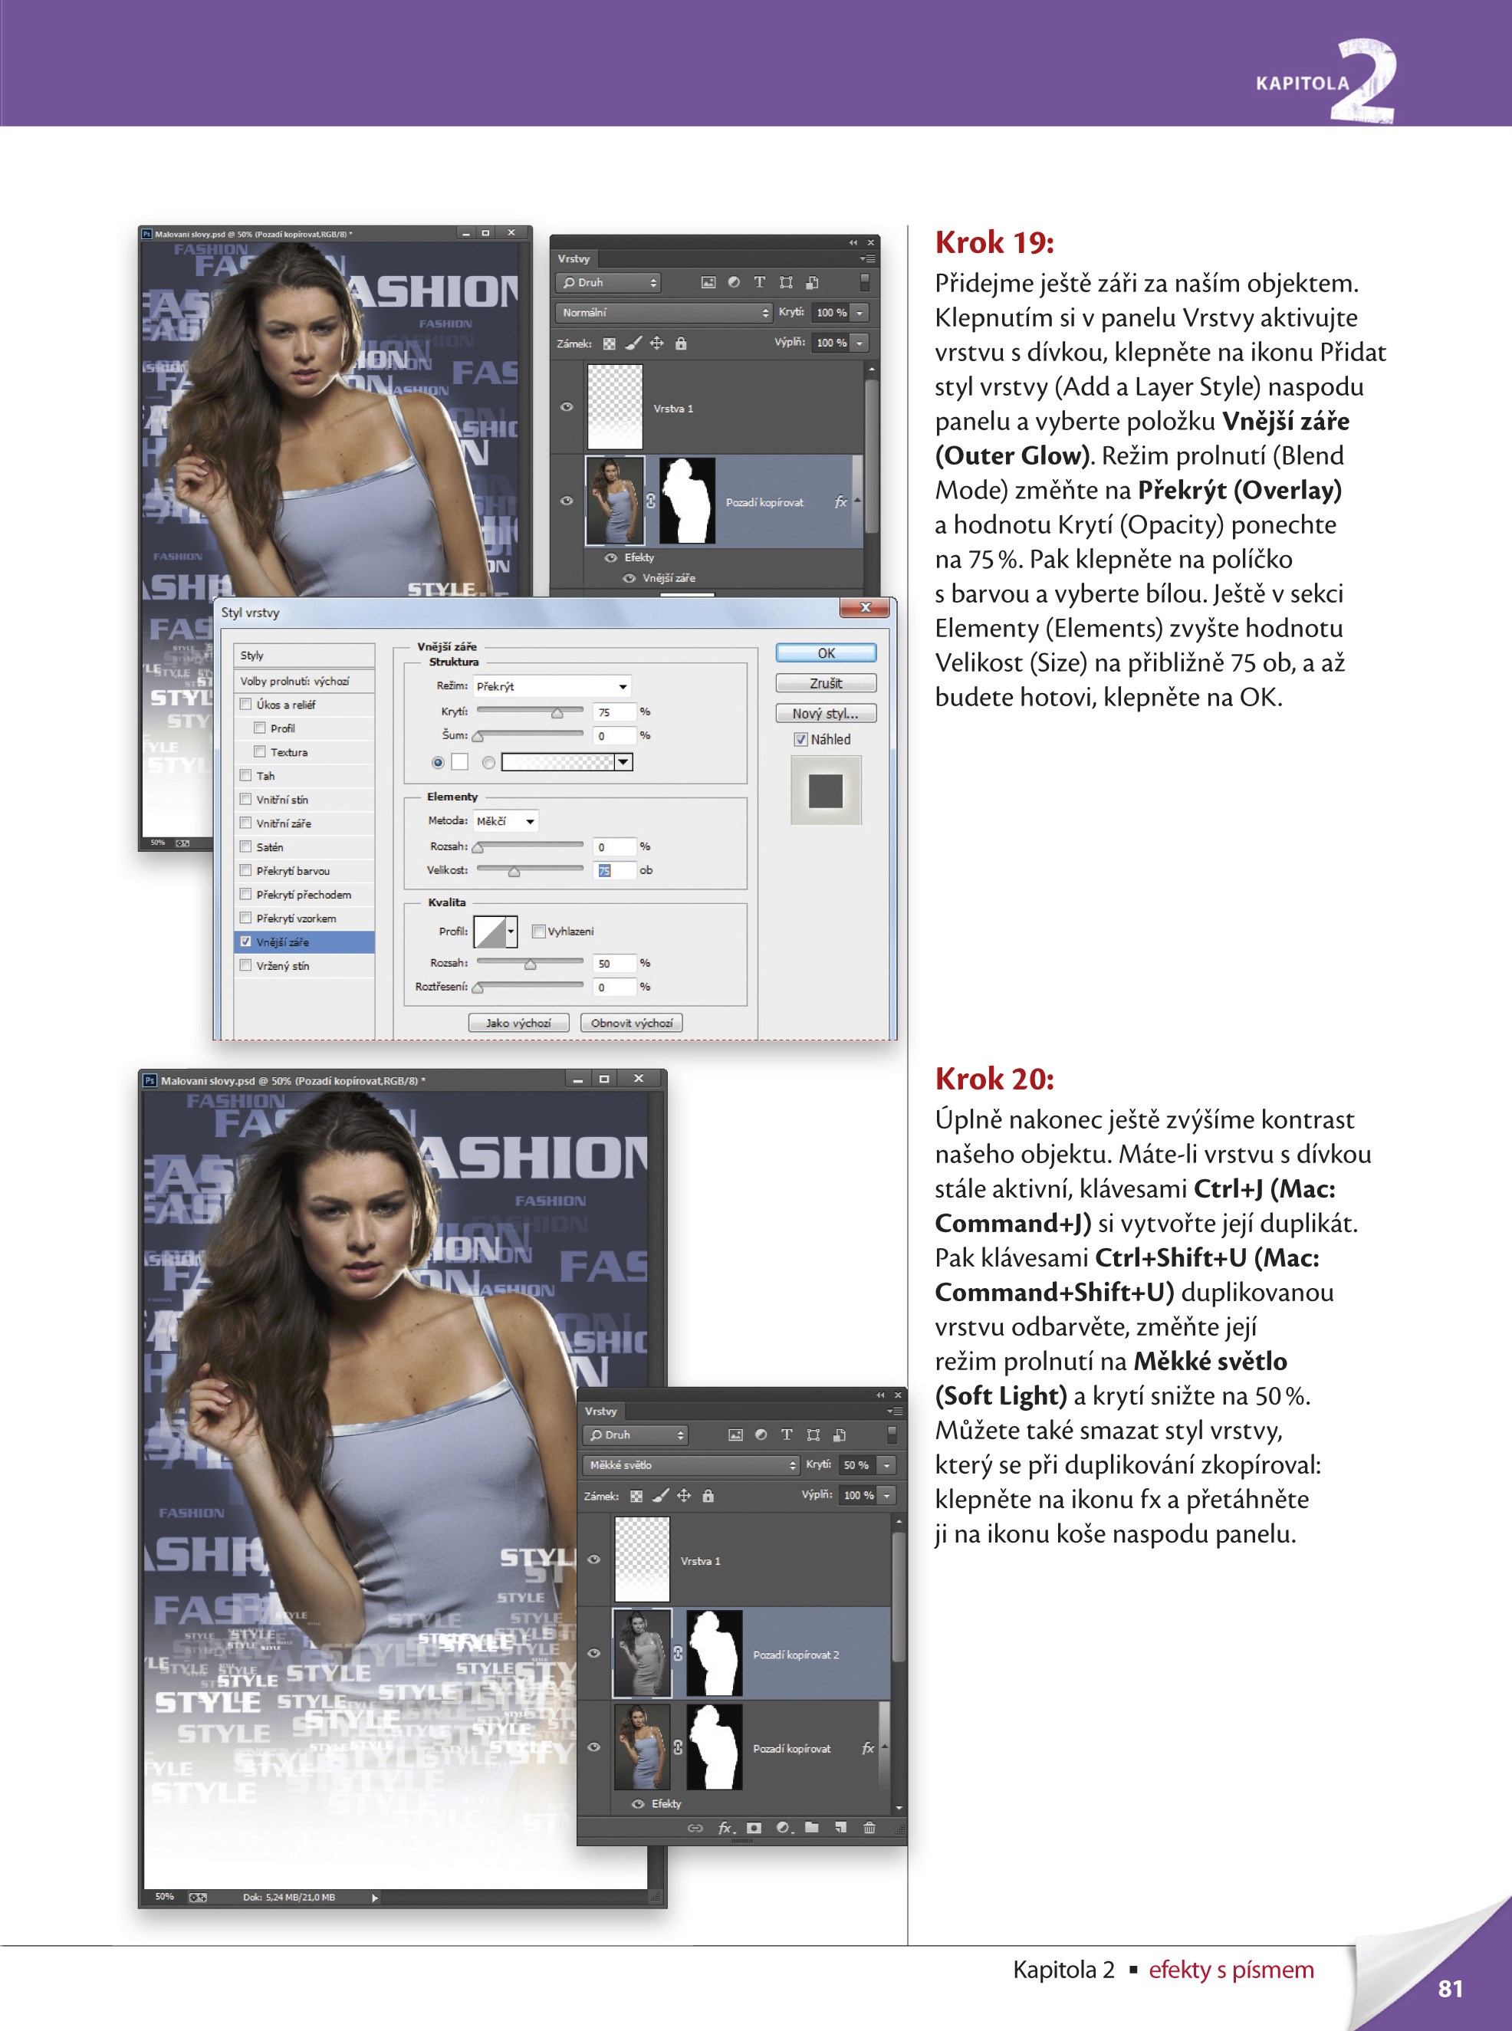Screen dimensions: 1512x2031
Task: Click the add layer mask icon in the lower Layers panel
Action: (753, 1828)
